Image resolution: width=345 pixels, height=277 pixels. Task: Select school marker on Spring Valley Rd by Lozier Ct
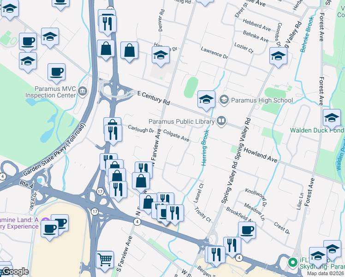point(278,56)
